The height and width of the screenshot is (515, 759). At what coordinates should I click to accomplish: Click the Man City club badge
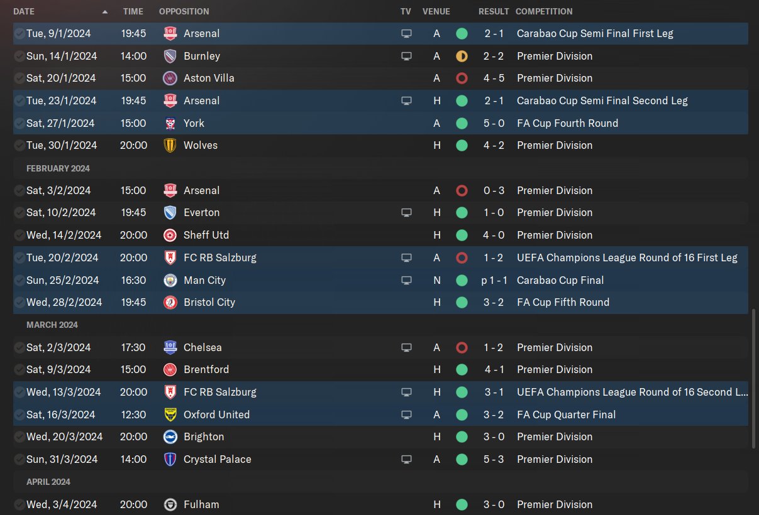pos(170,280)
